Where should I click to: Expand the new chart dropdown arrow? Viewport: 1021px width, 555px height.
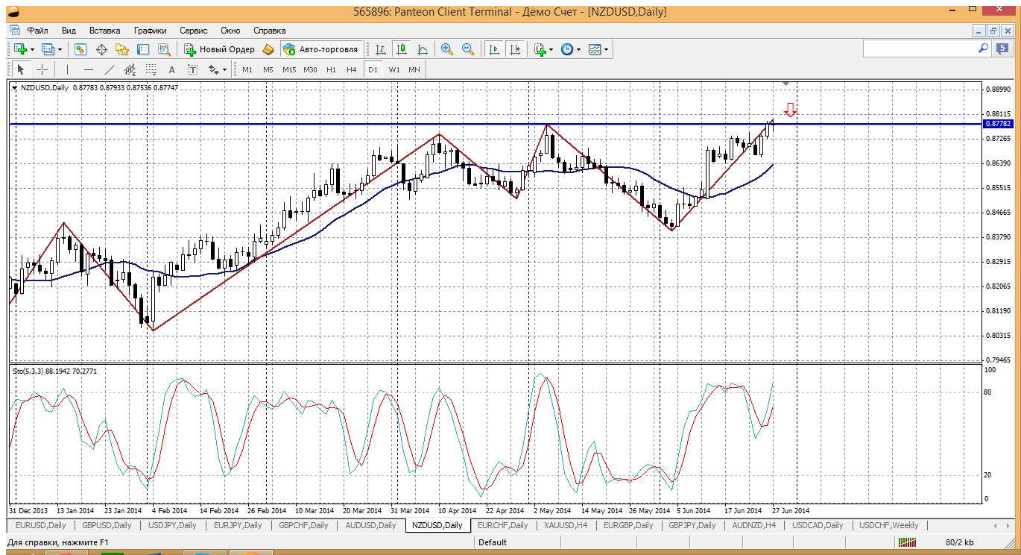[33, 49]
